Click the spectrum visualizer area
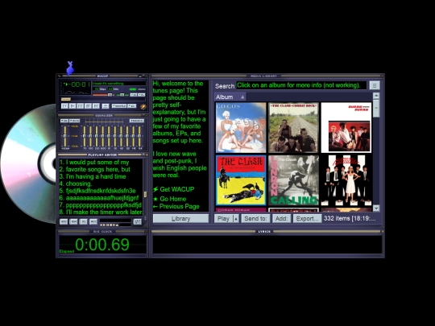The width and height of the screenshot is (435, 326). (x=76, y=91)
